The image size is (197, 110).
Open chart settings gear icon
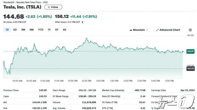(x=190, y=30)
